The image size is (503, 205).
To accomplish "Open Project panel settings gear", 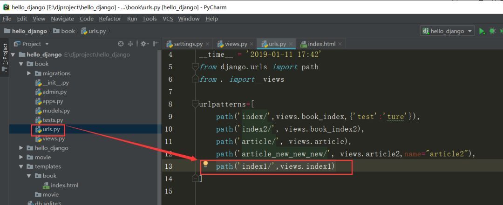I will click(144, 44).
